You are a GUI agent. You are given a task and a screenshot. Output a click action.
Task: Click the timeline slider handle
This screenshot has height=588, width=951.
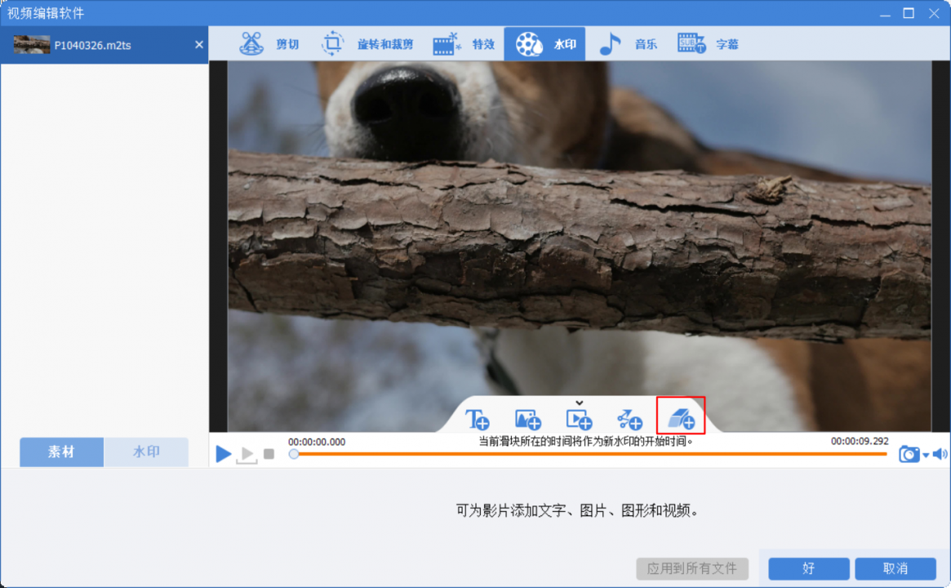coord(294,454)
